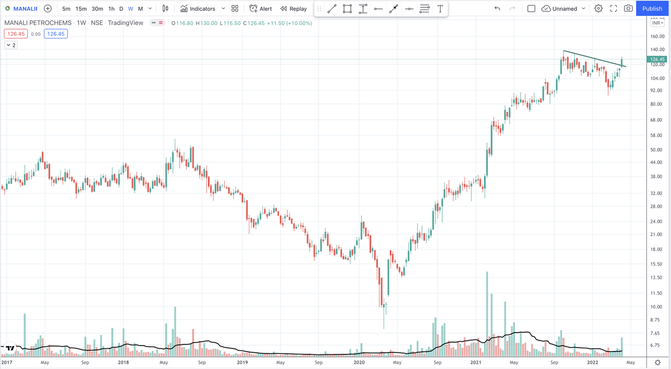Open the candlestick chart style menu

click(x=165, y=8)
